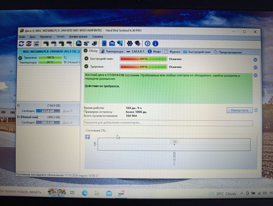The width and height of the screenshot is (273, 206).
Task: Open the Mail app from the taskbar
Action: click(109, 193)
